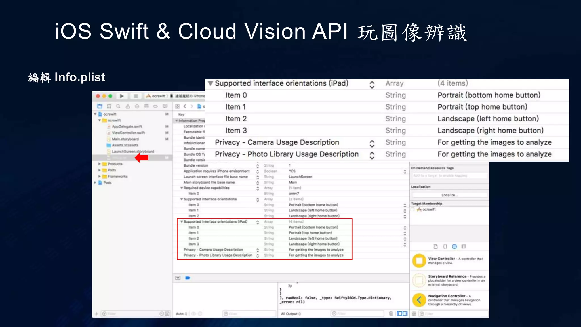Expand the Pods project

(x=95, y=183)
